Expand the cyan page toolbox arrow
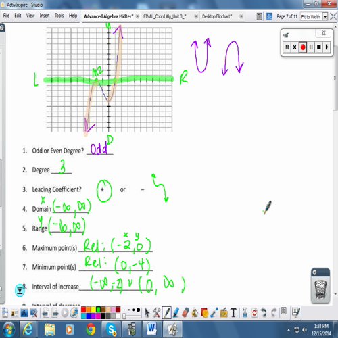Screen dimensions: 338x338 pos(20,291)
